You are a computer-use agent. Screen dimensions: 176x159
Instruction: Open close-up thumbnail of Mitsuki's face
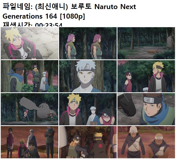[x=88, y=76]
